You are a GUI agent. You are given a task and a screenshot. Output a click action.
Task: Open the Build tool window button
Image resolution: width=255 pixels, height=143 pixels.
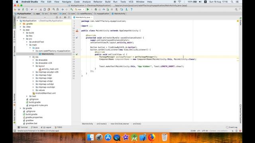(x=34, y=127)
